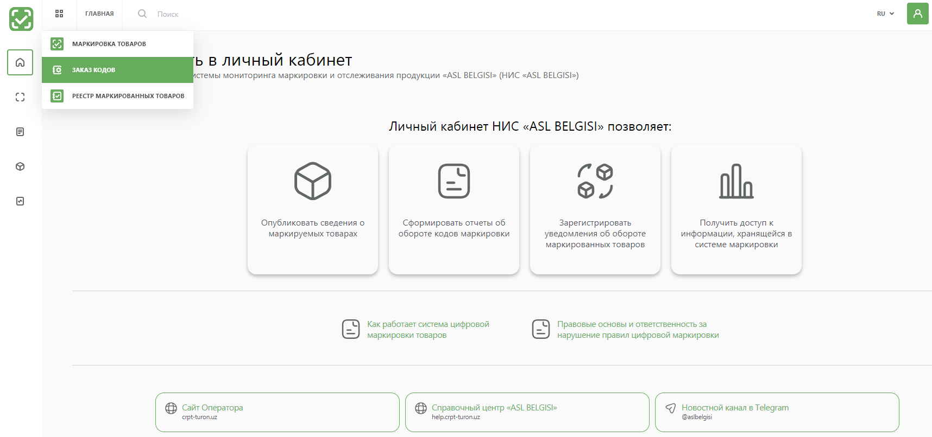Select Заказ кодов menu entry
This screenshot has width=932, height=437.
117,70
